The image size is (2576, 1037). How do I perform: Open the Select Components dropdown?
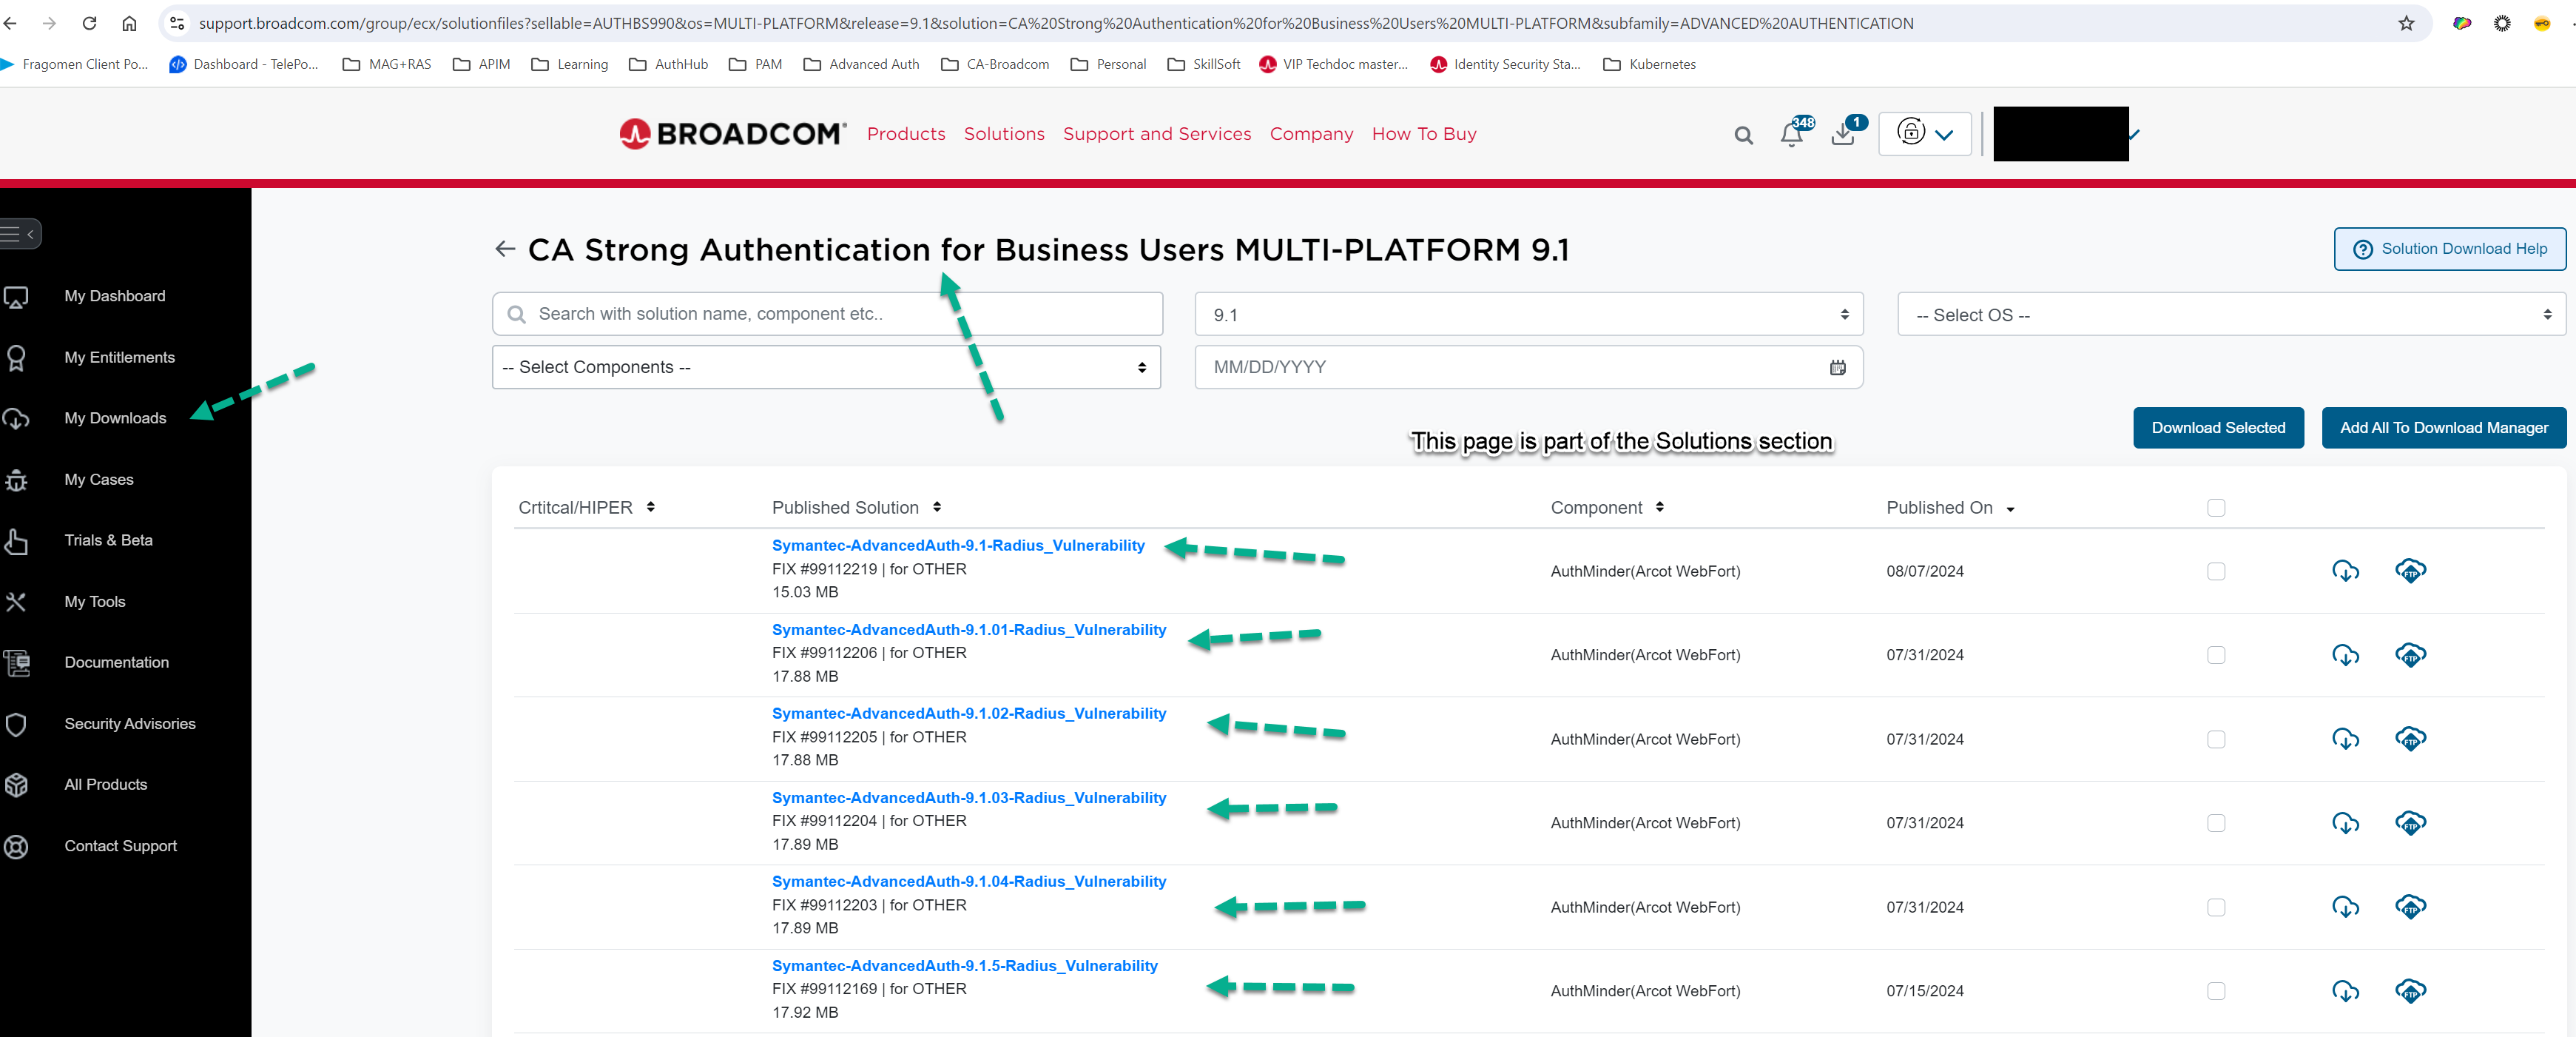pyautogui.click(x=825, y=367)
